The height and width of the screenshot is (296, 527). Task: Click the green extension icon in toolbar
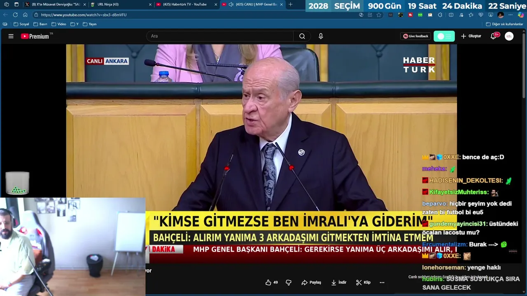[420, 15]
